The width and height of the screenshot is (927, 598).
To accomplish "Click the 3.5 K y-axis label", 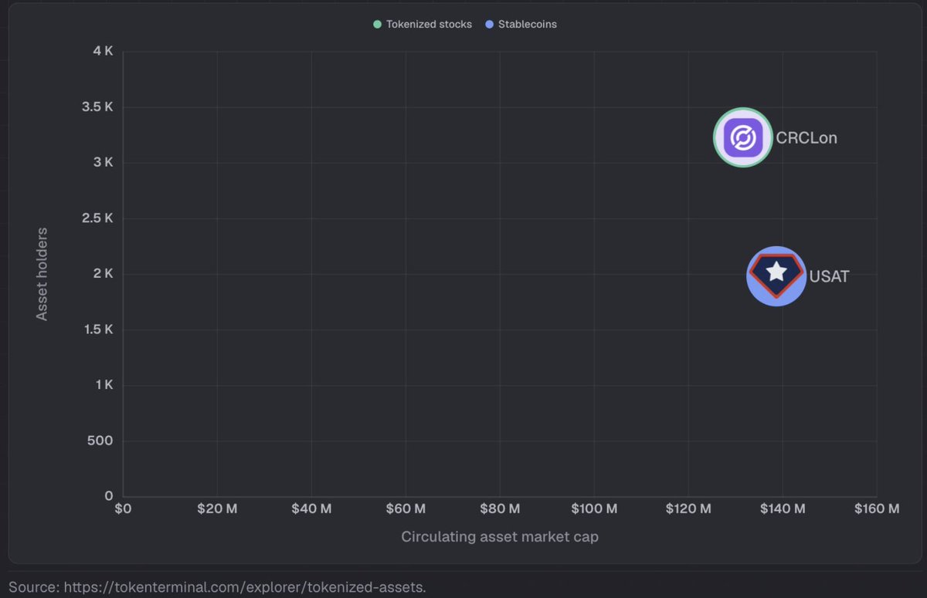I will click(x=97, y=106).
